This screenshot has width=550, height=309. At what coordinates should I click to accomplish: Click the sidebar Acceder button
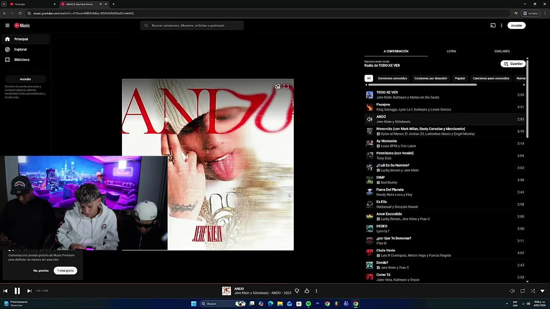(25, 79)
